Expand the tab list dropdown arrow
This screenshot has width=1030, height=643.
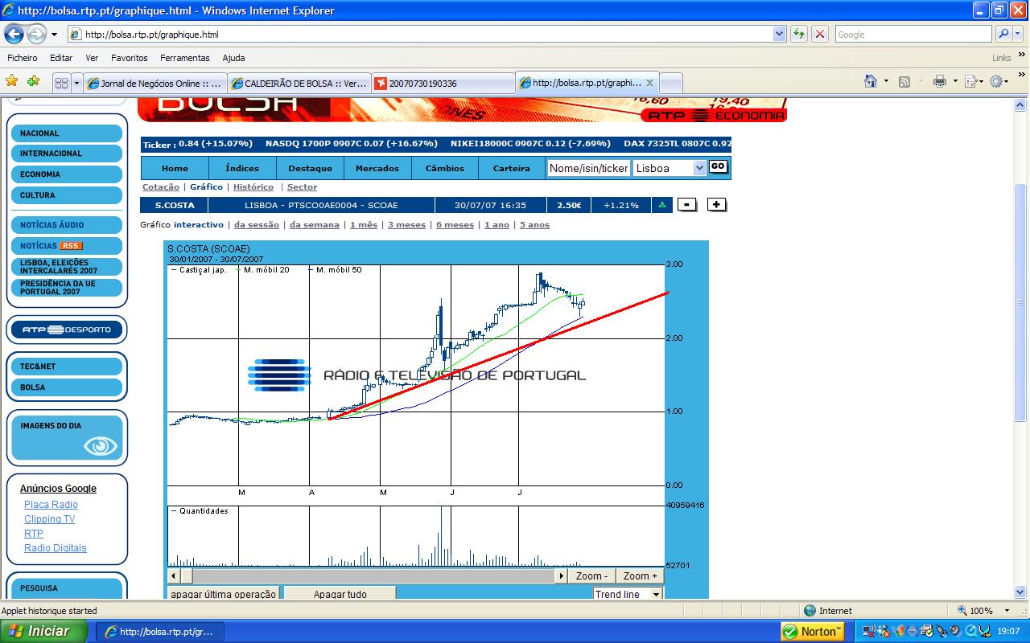(x=76, y=83)
